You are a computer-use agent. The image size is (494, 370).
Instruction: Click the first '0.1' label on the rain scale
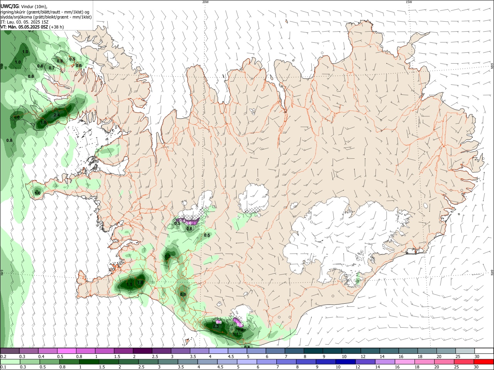click(x=3, y=367)
